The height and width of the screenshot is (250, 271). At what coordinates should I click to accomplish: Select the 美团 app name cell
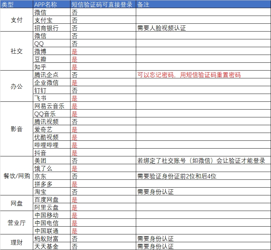[x=52, y=160]
